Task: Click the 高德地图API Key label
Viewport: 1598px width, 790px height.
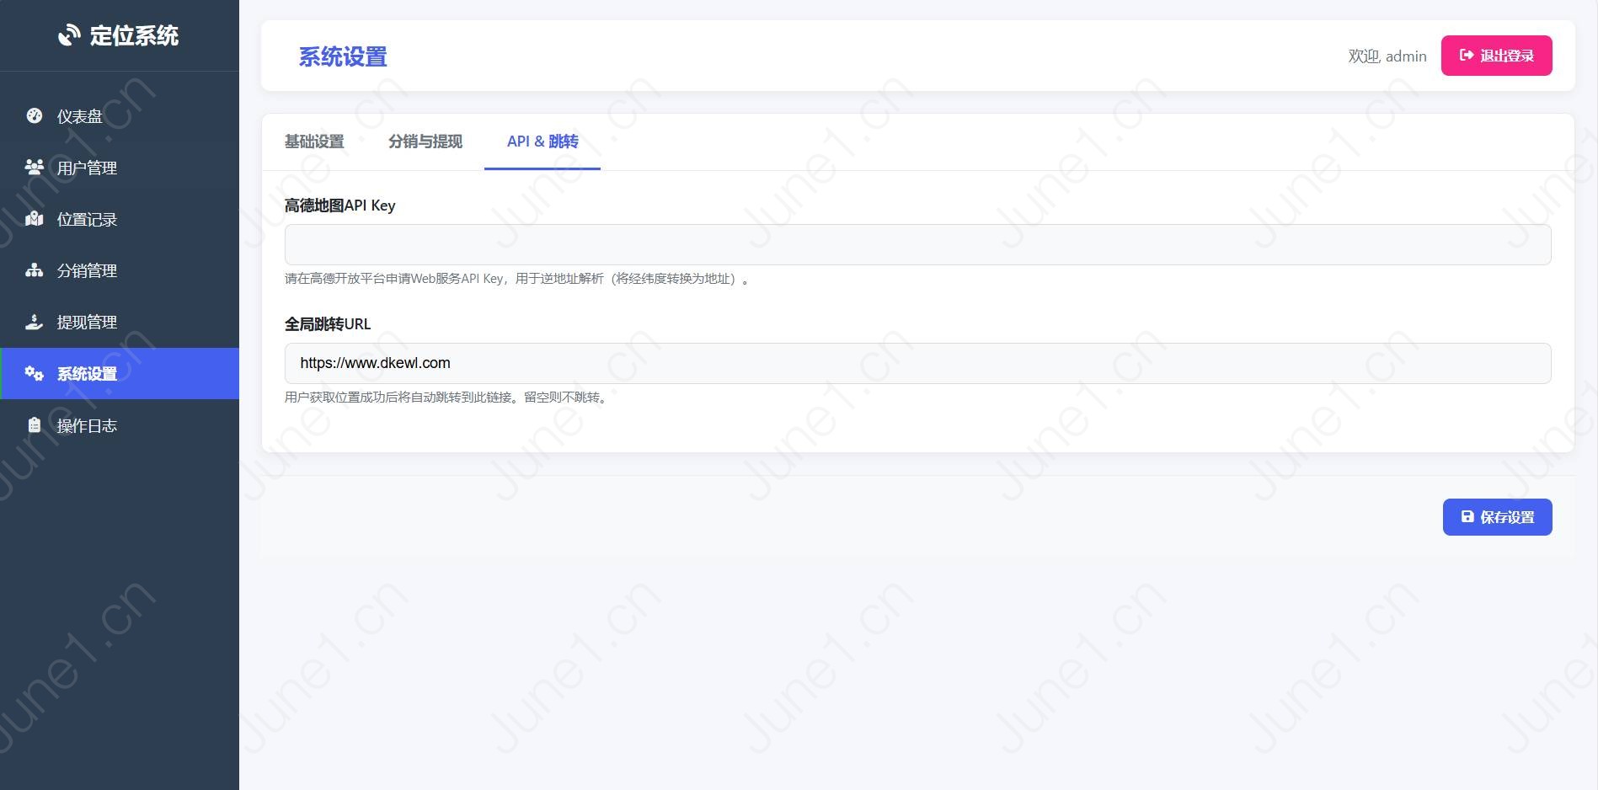Action: click(x=340, y=206)
